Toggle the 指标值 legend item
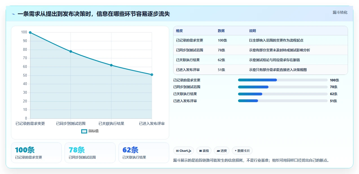The height and width of the screenshot is (174, 359). point(90,131)
